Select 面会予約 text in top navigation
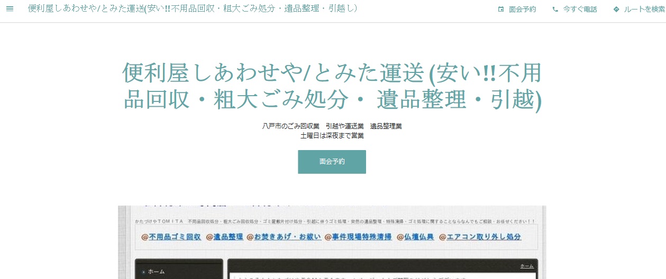The width and height of the screenshot is (666, 279). [x=522, y=10]
